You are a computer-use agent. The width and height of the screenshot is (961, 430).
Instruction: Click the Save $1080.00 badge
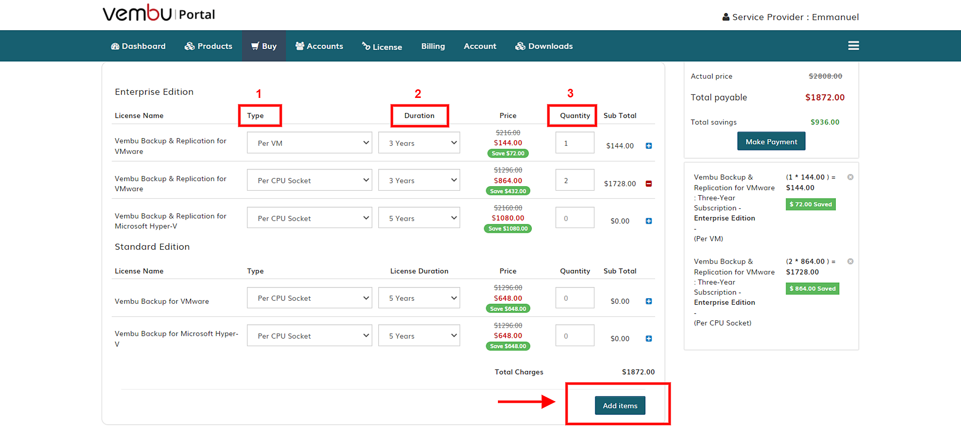508,229
